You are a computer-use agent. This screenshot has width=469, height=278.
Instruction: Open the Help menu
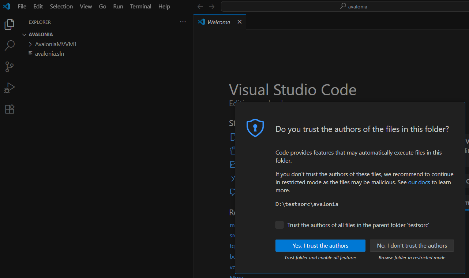click(x=164, y=7)
